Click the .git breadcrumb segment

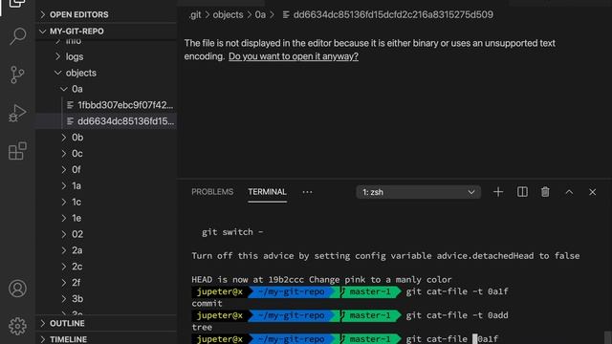point(195,15)
